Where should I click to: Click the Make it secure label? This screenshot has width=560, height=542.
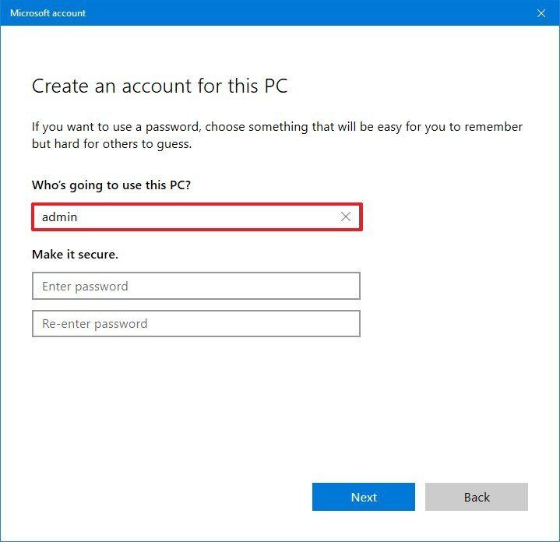point(75,254)
